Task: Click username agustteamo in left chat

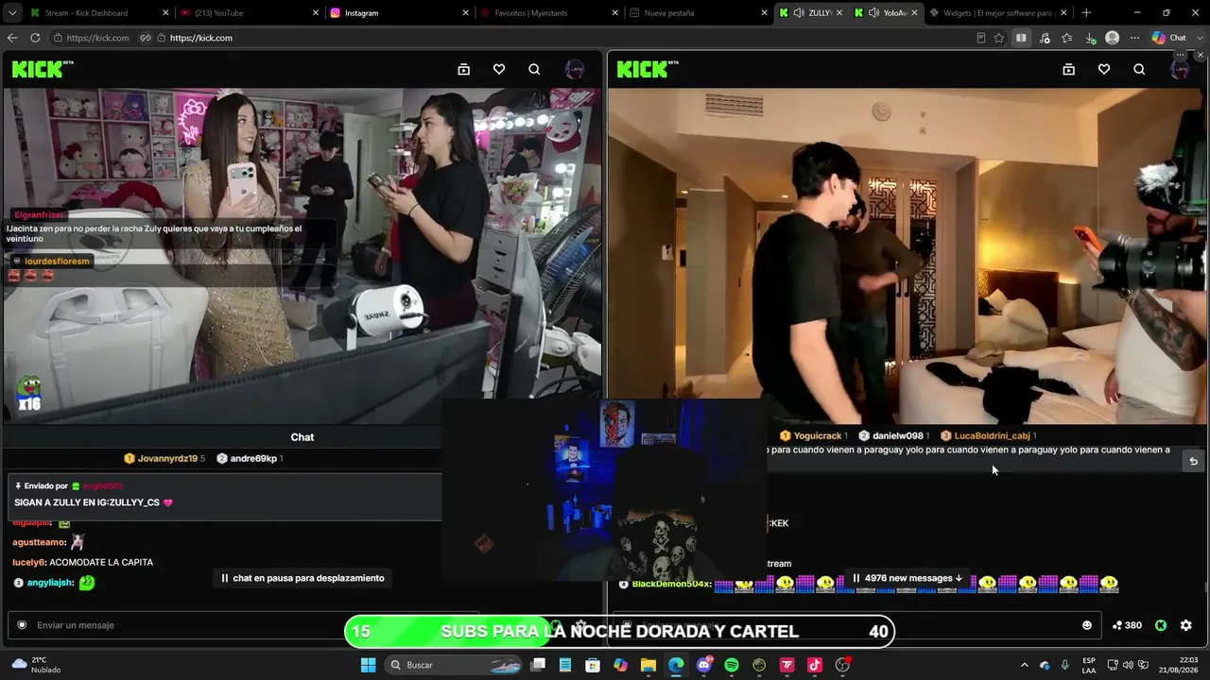Action: click(x=39, y=542)
